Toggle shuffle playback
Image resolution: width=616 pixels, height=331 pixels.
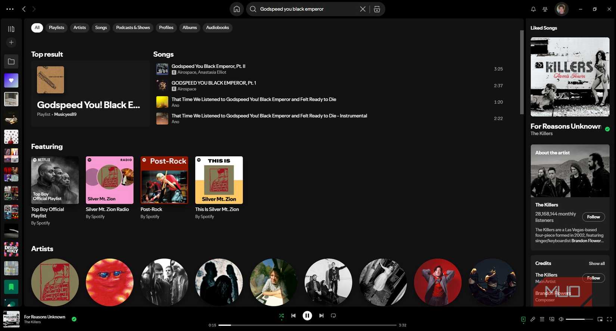pos(281,316)
